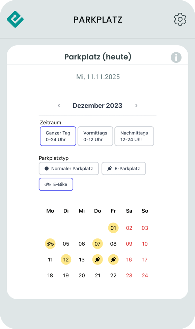The height and width of the screenshot is (329, 195).
Task: Toggle the Normaler Parkplatz filter
Action: (68, 168)
